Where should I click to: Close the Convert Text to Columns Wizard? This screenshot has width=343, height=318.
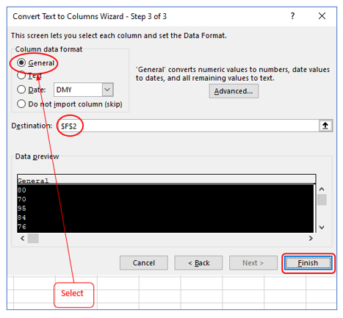point(322,16)
